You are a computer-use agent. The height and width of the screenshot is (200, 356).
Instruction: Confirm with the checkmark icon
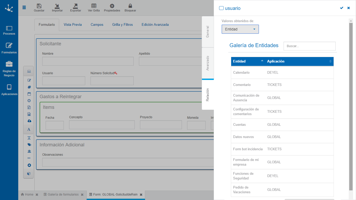point(342,8)
